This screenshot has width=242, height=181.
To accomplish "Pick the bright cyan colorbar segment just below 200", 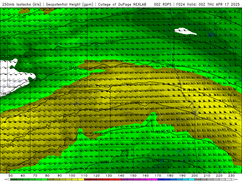I will (191, 179).
